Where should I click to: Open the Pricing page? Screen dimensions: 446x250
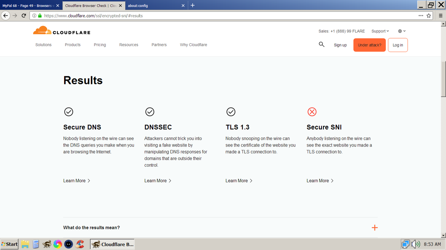[100, 45]
